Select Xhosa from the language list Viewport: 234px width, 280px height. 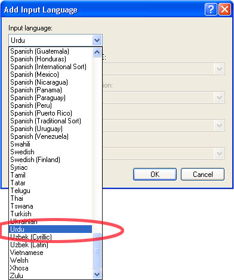(x=51, y=268)
